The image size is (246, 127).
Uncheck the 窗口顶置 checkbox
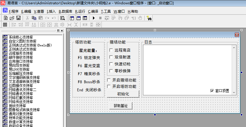(212, 91)
